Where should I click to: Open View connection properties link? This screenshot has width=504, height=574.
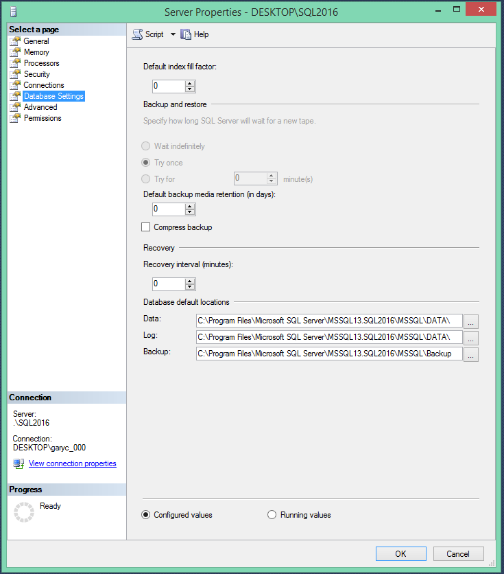tap(73, 463)
